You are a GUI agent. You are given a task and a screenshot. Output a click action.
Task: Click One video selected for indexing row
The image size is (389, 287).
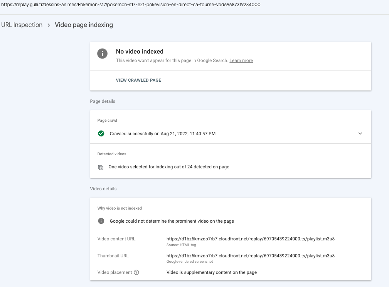[169, 167]
